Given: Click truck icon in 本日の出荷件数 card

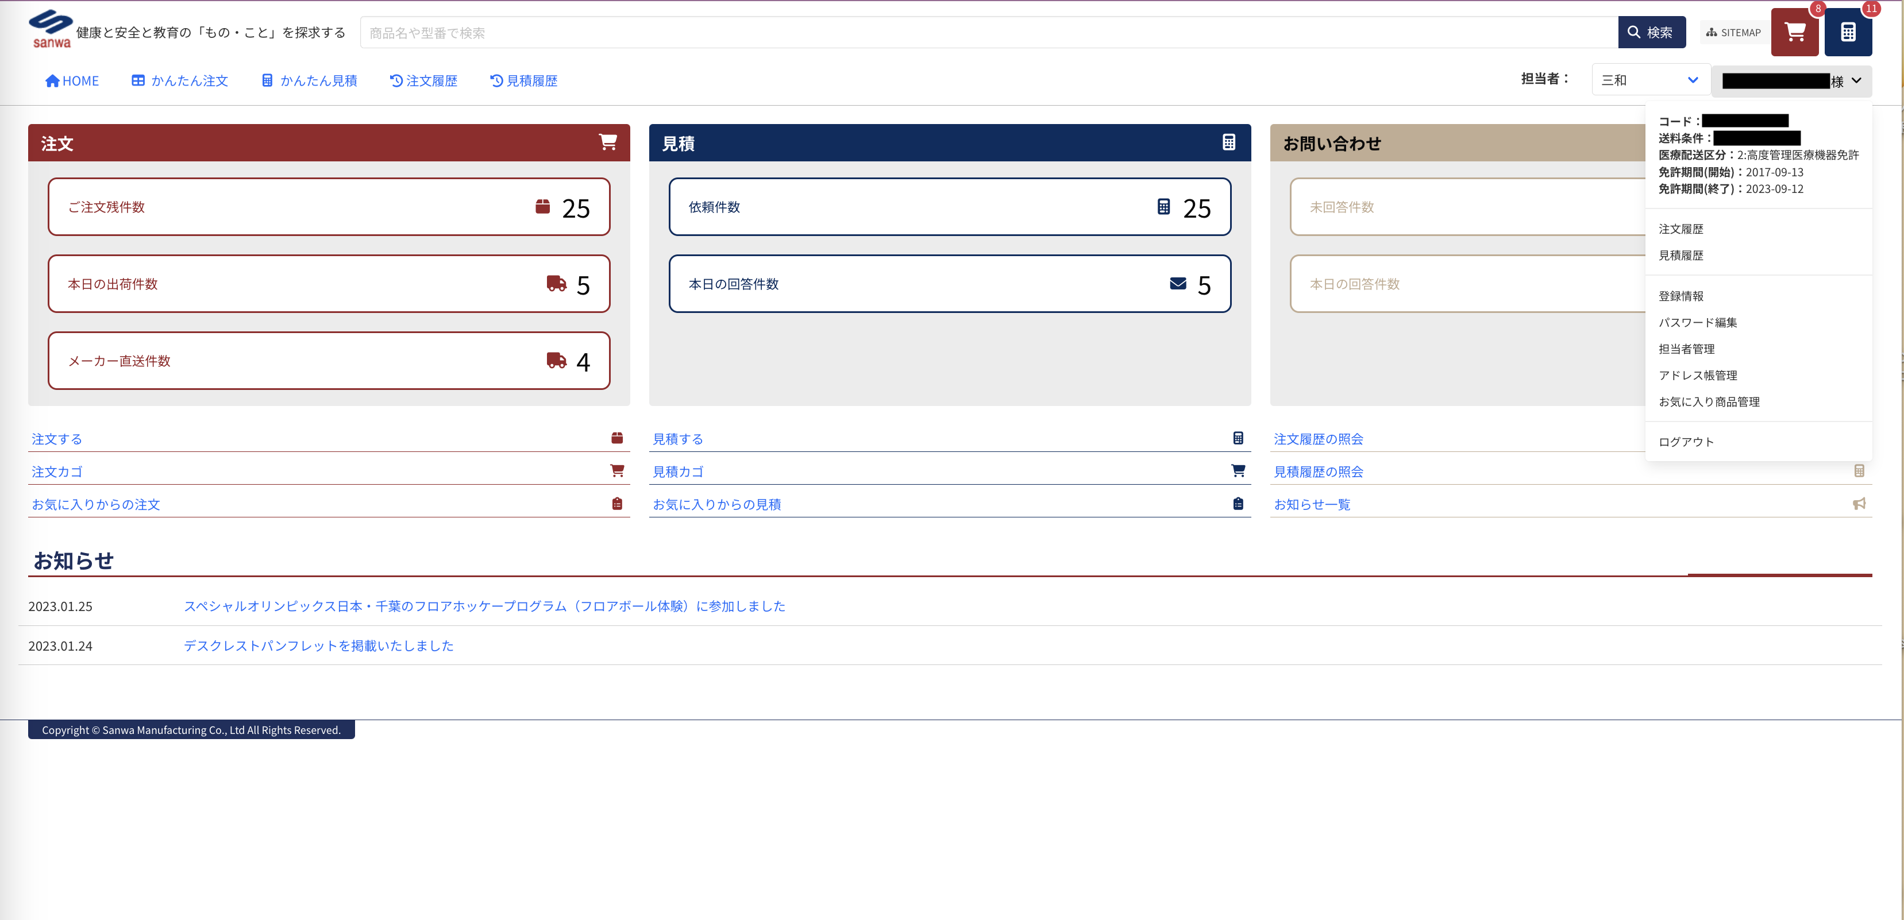Looking at the screenshot, I should 556,284.
